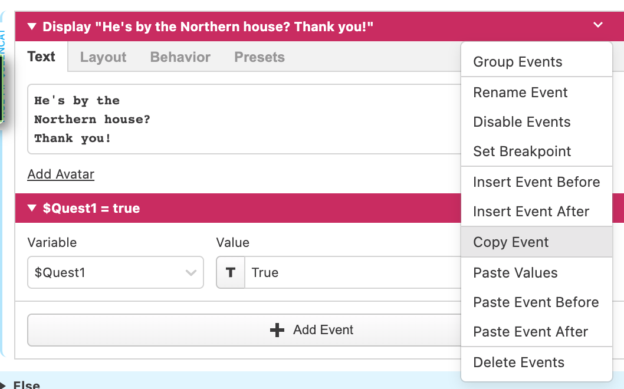The image size is (624, 389).
Task: Open the event options chevron menu
Action: click(598, 25)
